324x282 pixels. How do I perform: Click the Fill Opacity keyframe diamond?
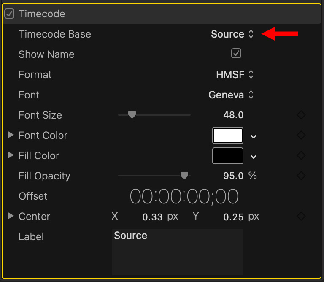tap(301, 176)
